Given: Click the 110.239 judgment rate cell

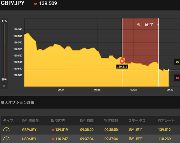Looking at the screenshot, I should [164, 139].
